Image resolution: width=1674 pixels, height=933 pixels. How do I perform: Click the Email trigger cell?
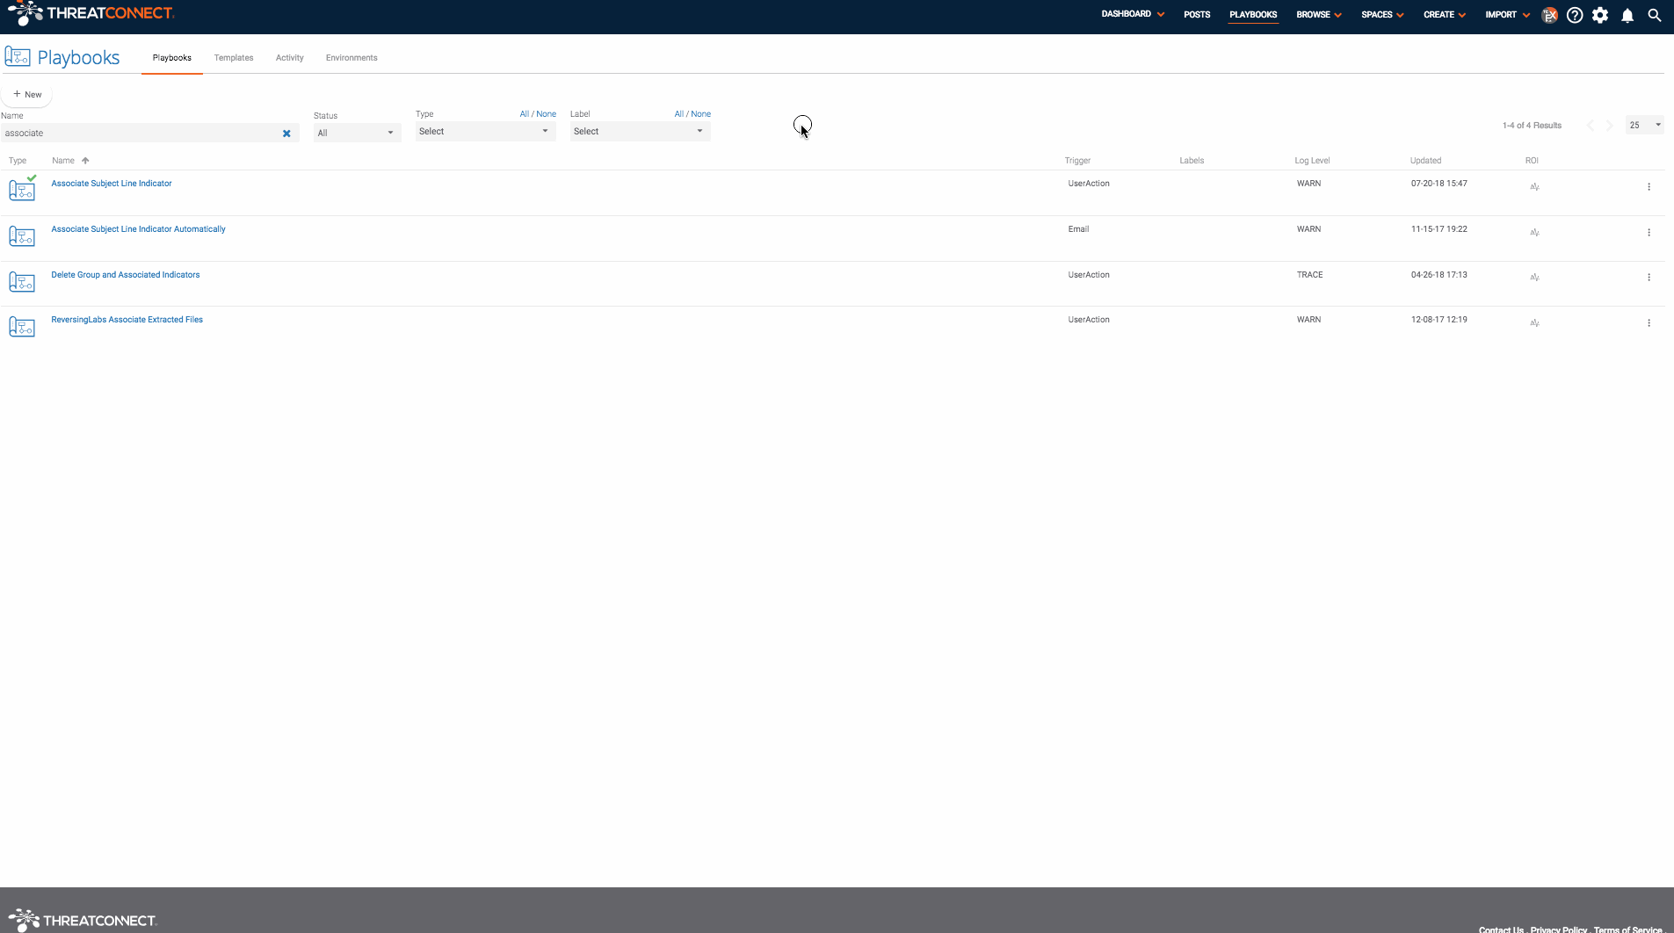pyautogui.click(x=1078, y=229)
